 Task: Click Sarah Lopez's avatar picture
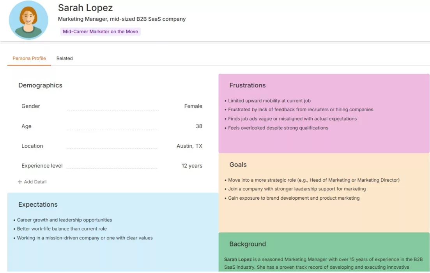28,20
